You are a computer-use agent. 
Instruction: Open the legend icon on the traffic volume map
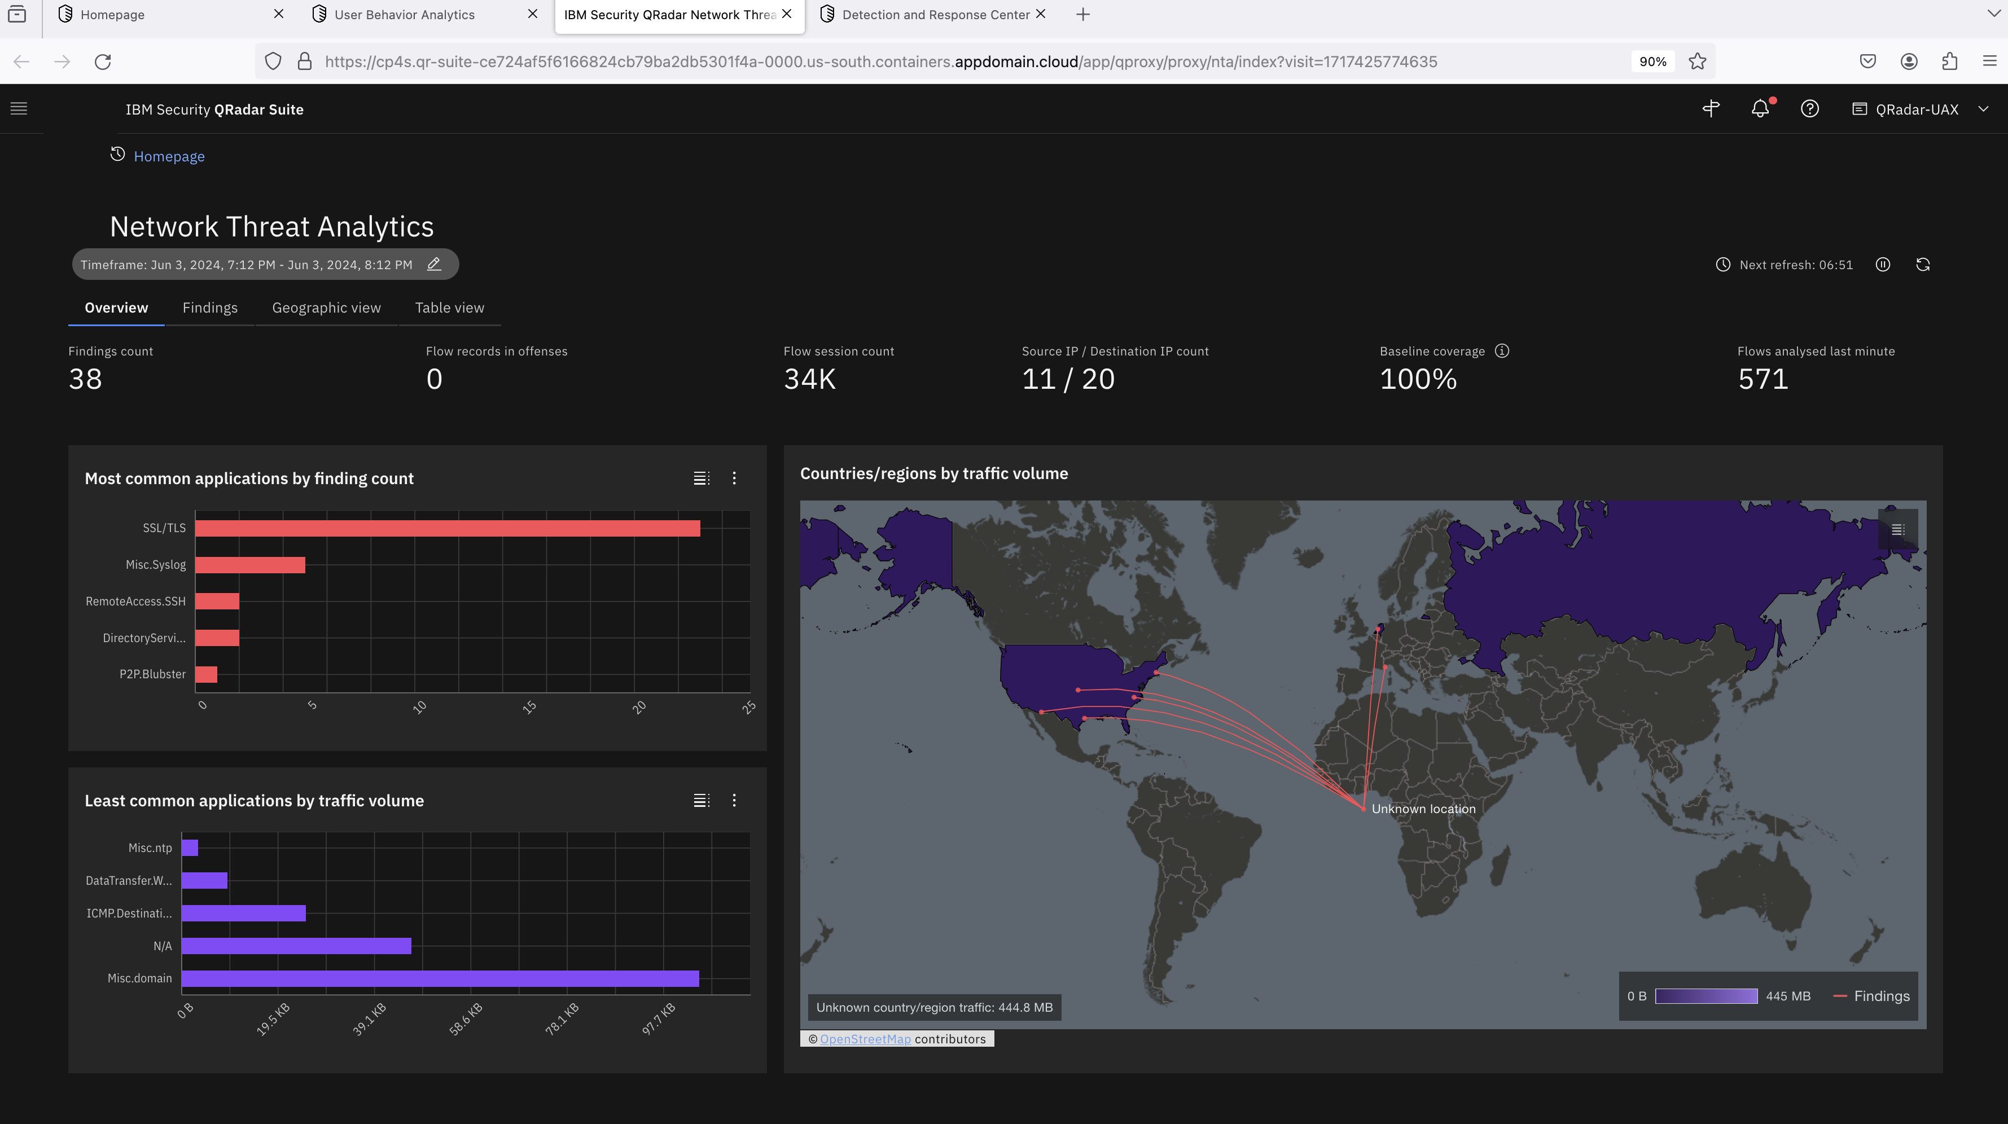click(x=1899, y=530)
